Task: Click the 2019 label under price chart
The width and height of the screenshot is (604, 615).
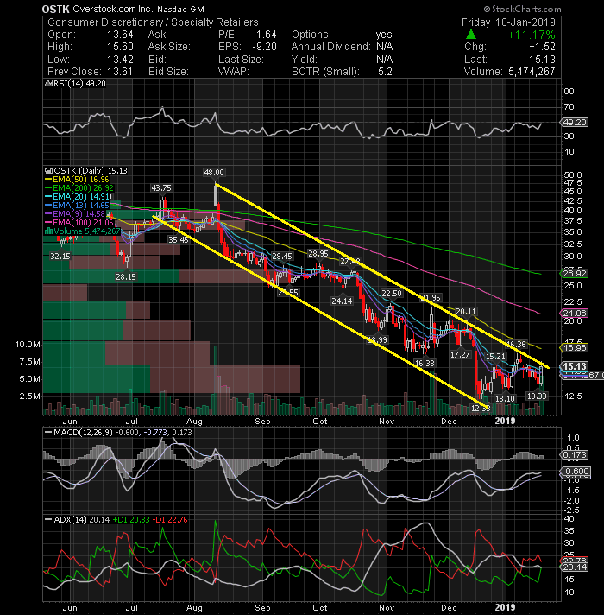Action: pos(505,421)
